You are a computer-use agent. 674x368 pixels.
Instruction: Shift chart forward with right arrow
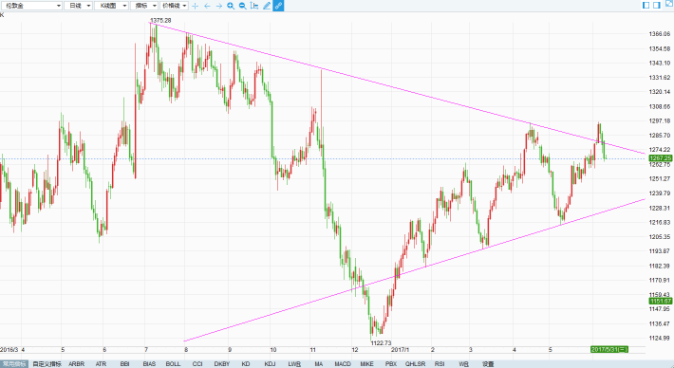click(x=219, y=6)
